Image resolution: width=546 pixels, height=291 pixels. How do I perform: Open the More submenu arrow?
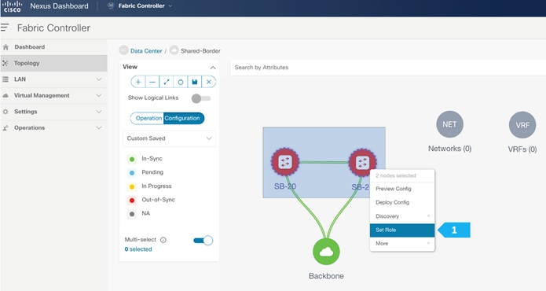pyautogui.click(x=429, y=243)
